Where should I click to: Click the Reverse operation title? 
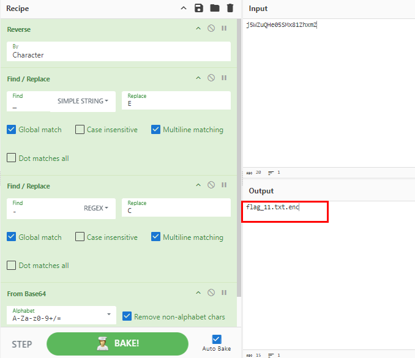[x=19, y=29]
